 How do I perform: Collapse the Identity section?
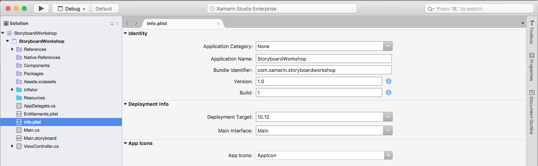(x=125, y=34)
